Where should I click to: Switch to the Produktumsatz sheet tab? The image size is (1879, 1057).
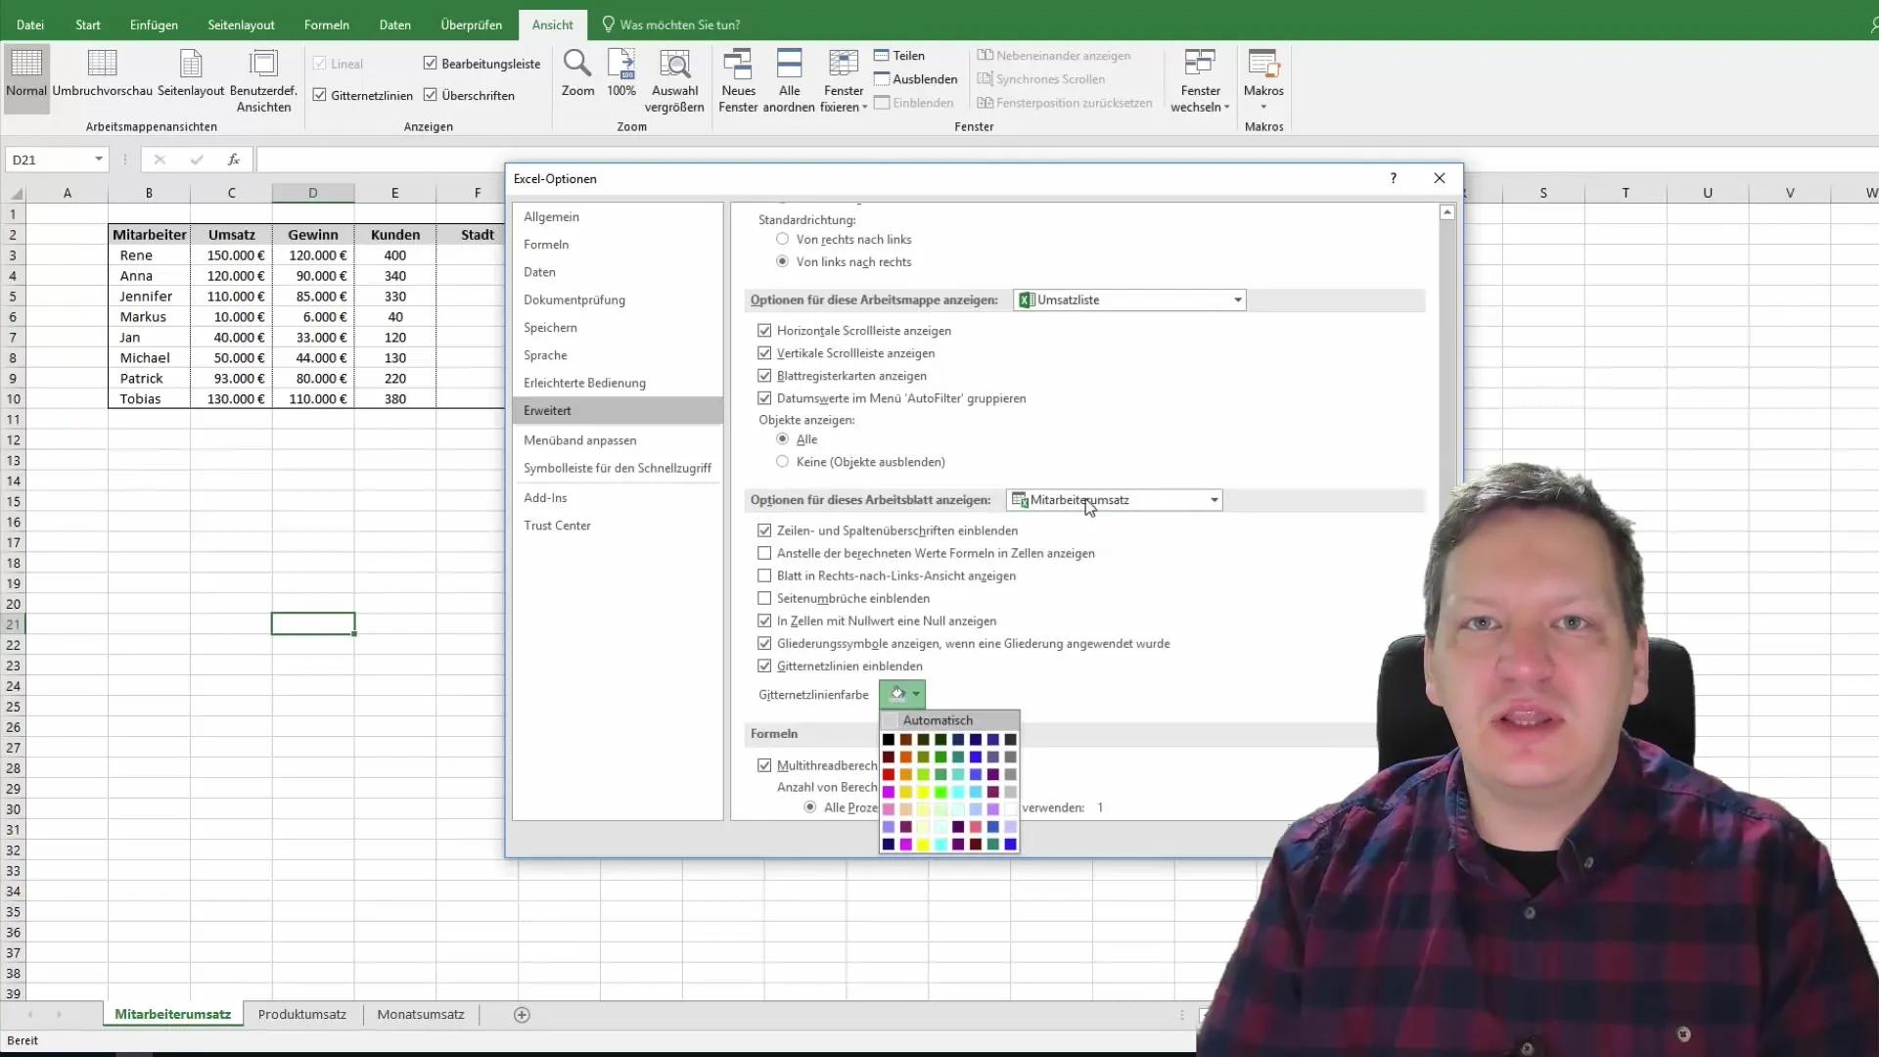pyautogui.click(x=301, y=1015)
